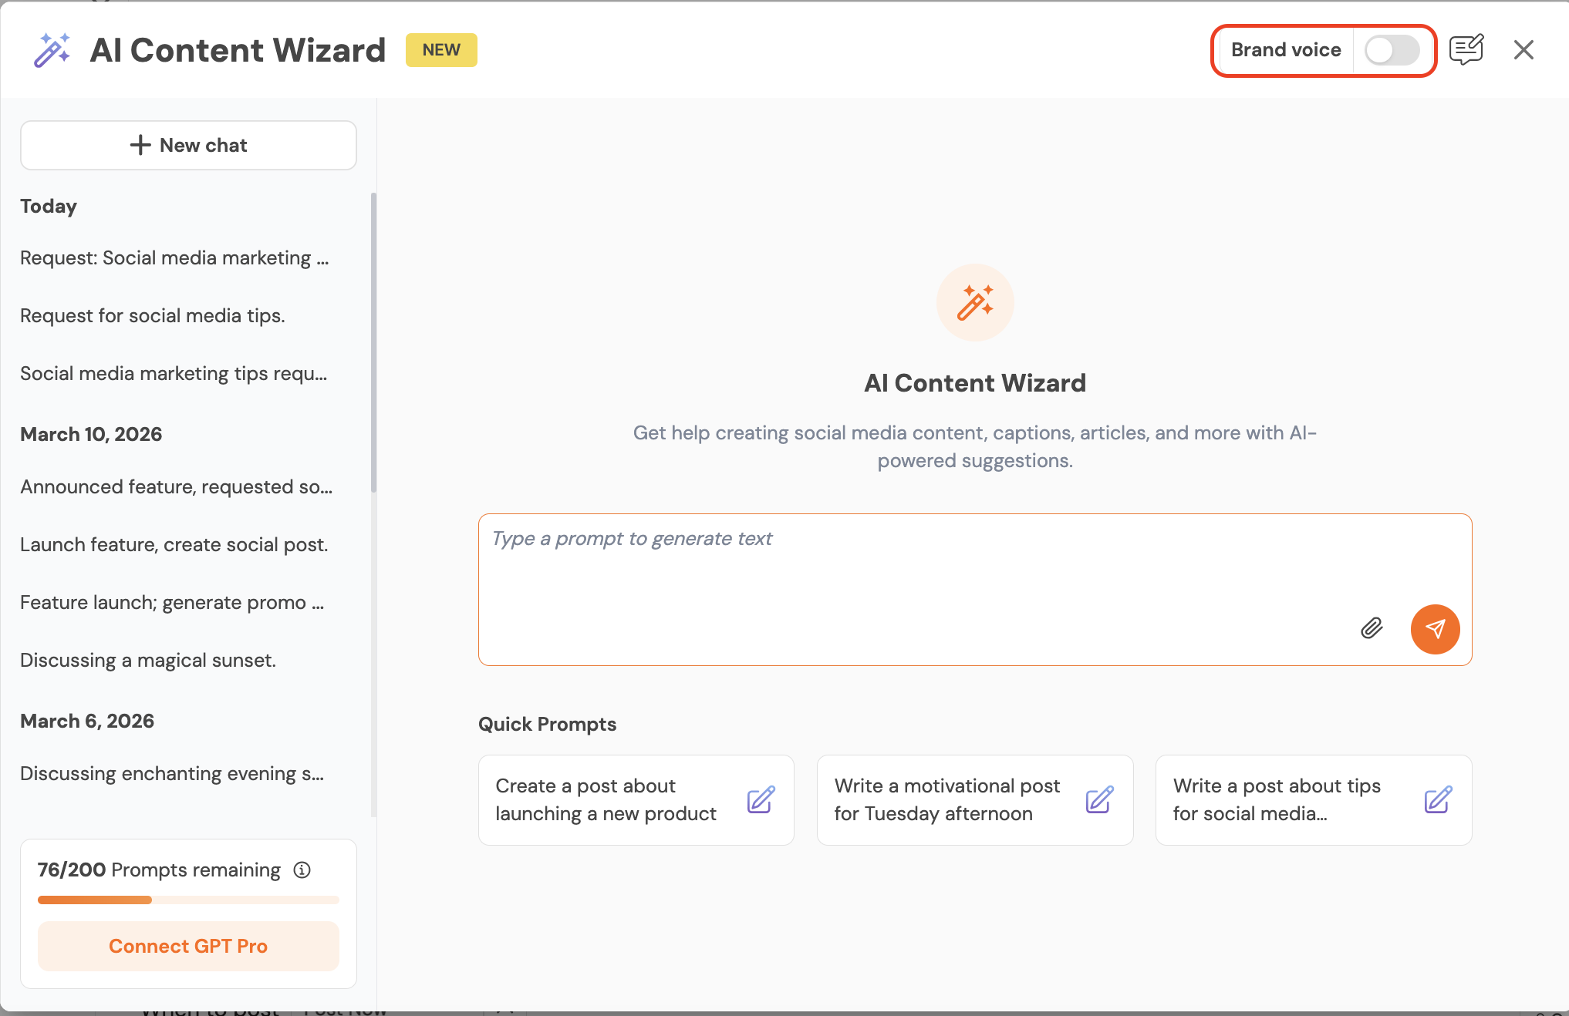Image resolution: width=1569 pixels, height=1016 pixels.
Task: Click the orange wand icon in center
Action: point(975,302)
